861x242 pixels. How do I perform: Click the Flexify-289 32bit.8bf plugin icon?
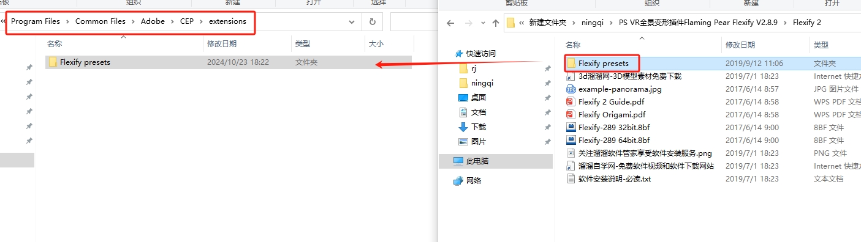pyautogui.click(x=571, y=128)
